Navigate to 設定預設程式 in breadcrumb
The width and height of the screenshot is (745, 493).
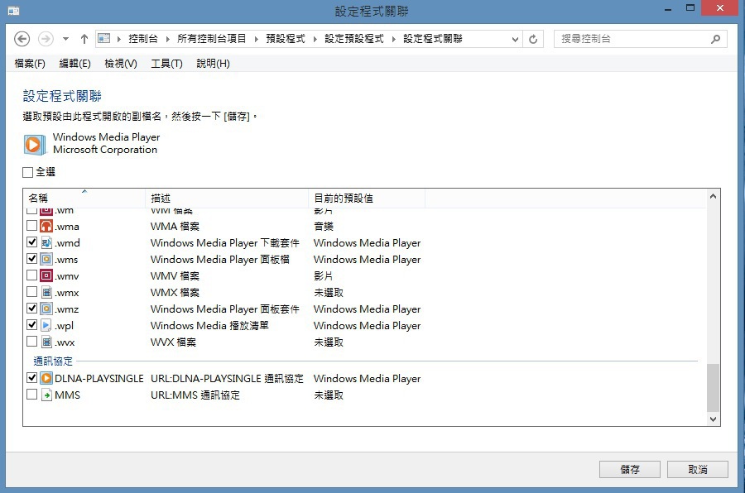tap(354, 39)
